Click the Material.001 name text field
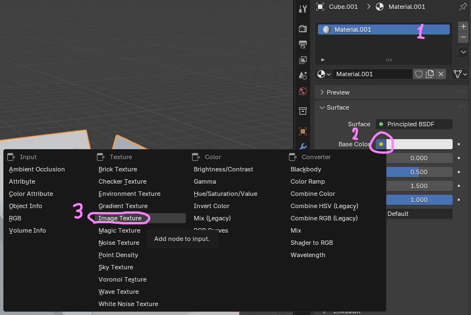Viewport: 471px width, 315px height. 372,74
